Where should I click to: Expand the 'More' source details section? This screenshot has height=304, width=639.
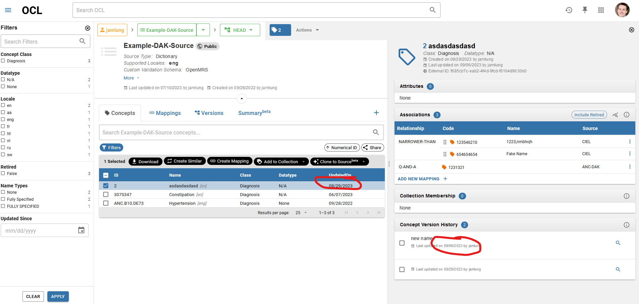click(131, 78)
